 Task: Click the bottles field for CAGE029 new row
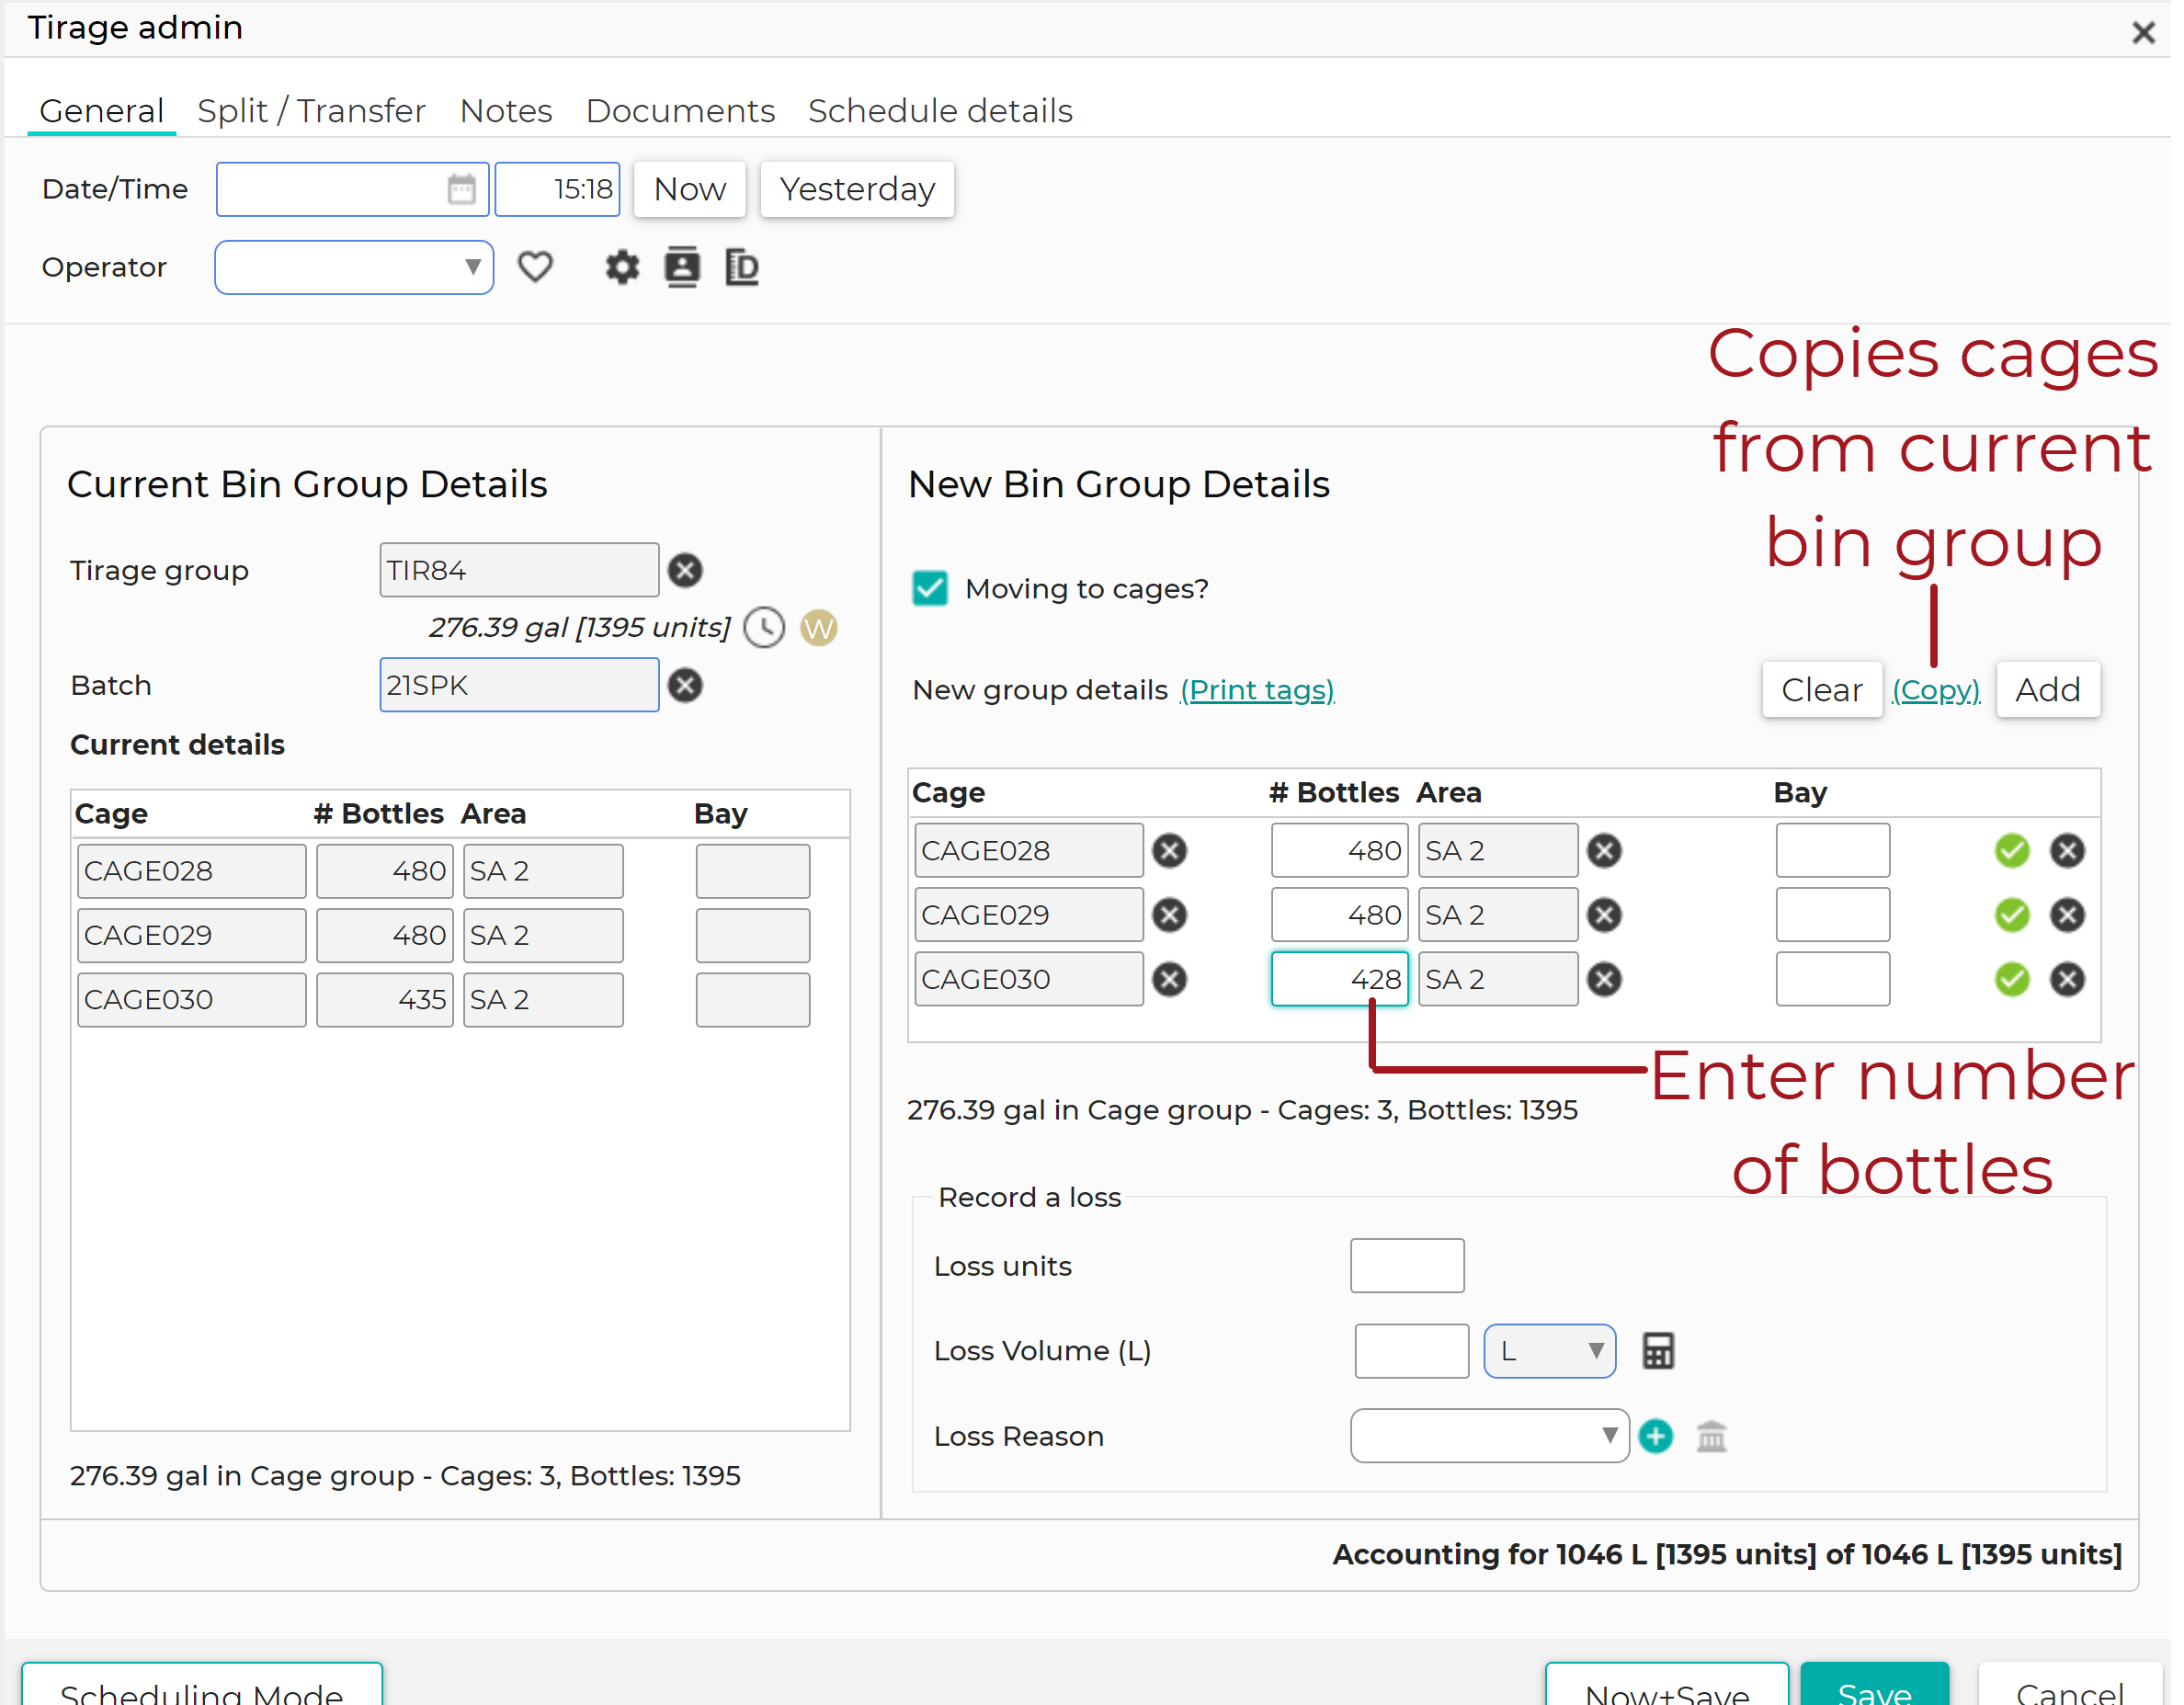(1342, 916)
